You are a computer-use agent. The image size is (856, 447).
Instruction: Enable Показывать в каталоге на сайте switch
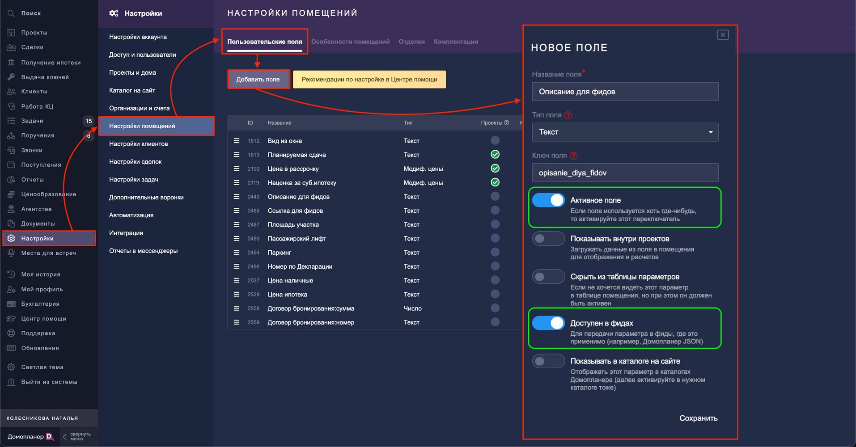548,361
